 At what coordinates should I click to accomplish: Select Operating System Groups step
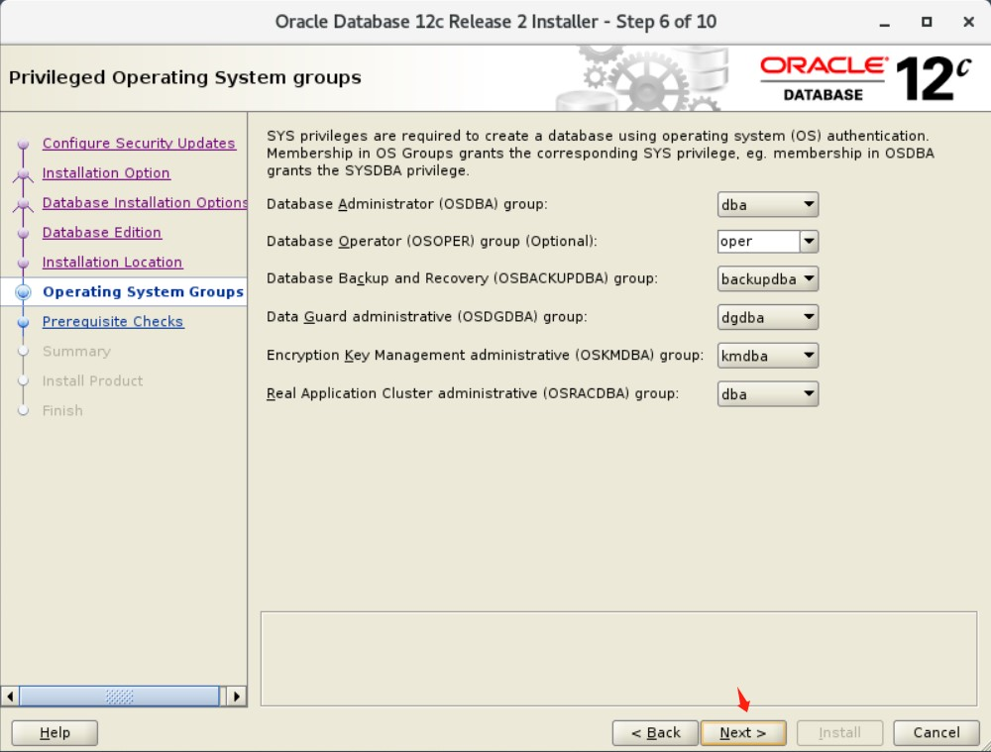pyautogui.click(x=143, y=292)
